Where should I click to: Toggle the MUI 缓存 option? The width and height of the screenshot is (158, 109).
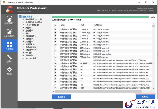(23, 53)
